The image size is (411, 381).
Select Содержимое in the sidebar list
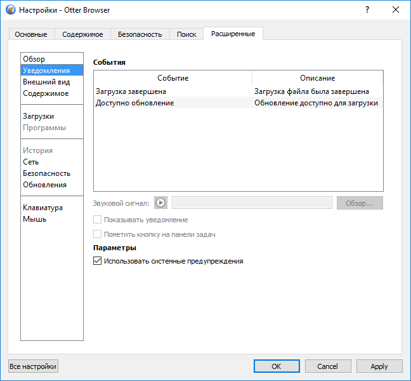point(52,93)
